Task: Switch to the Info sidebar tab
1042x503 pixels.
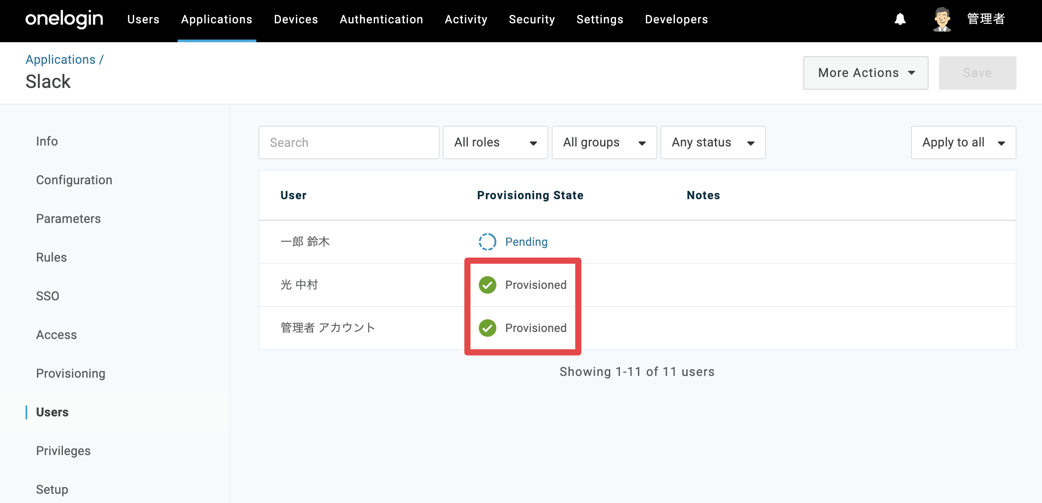Action: 47,141
